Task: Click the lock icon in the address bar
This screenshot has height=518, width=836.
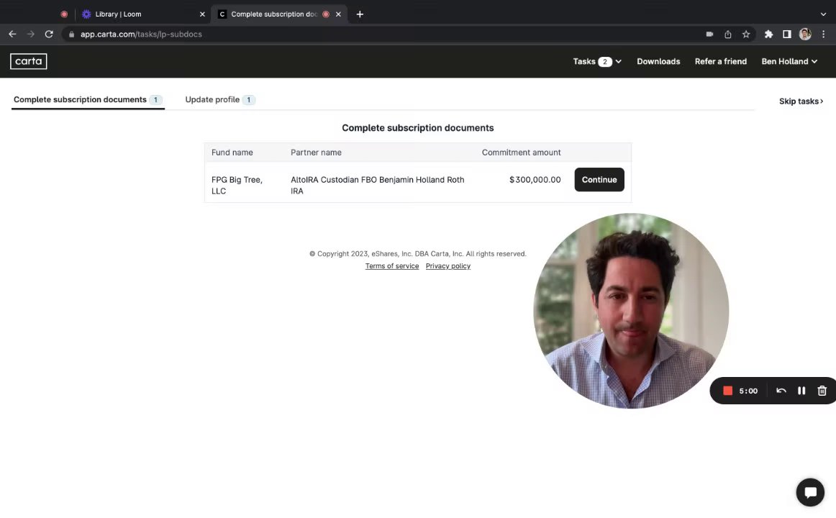Action: pos(71,34)
